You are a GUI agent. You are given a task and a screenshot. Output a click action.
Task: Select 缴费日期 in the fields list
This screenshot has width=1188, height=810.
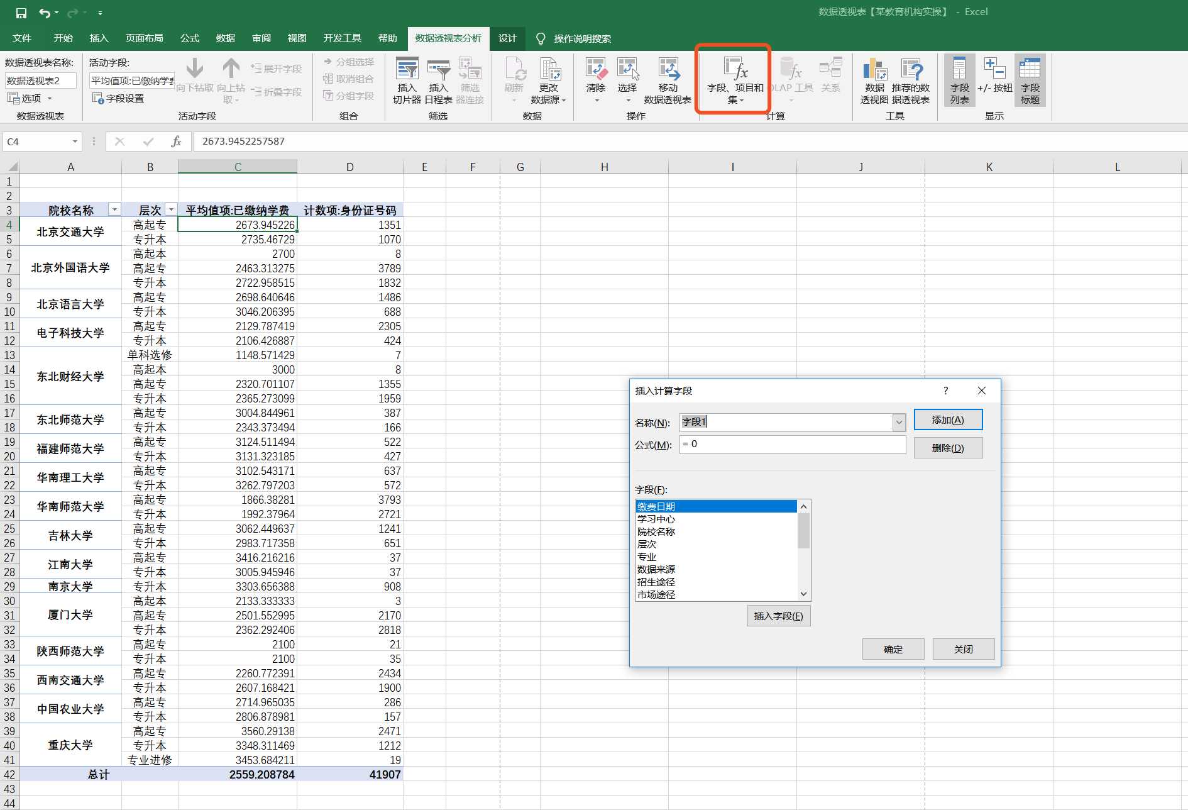point(716,506)
